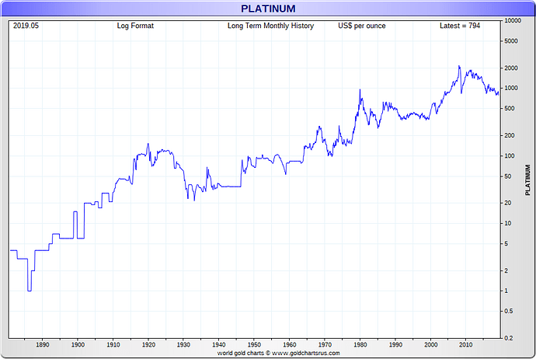Click the 0.2 value on the price axis

tap(508, 338)
